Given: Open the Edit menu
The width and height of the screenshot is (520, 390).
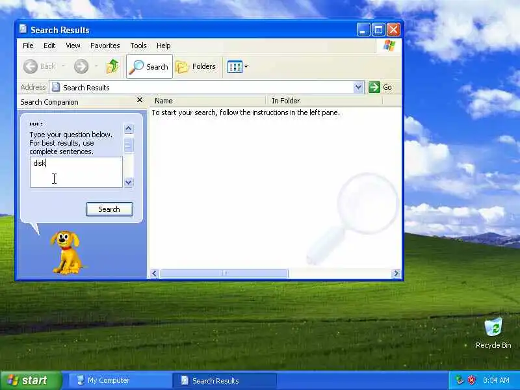Looking at the screenshot, I should 49,45.
